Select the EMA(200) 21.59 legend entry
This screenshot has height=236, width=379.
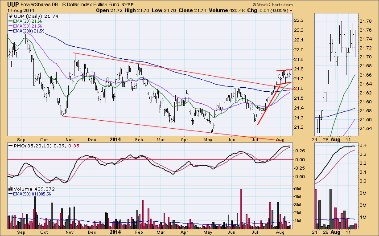26,31
